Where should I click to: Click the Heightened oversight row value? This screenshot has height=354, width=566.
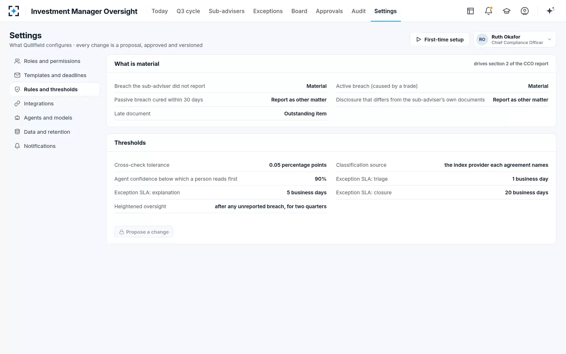(271, 206)
